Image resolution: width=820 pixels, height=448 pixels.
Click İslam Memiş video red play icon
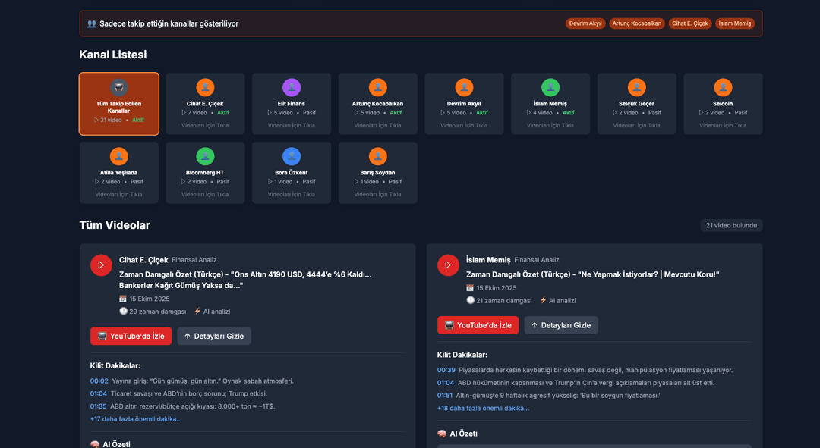[x=448, y=265]
